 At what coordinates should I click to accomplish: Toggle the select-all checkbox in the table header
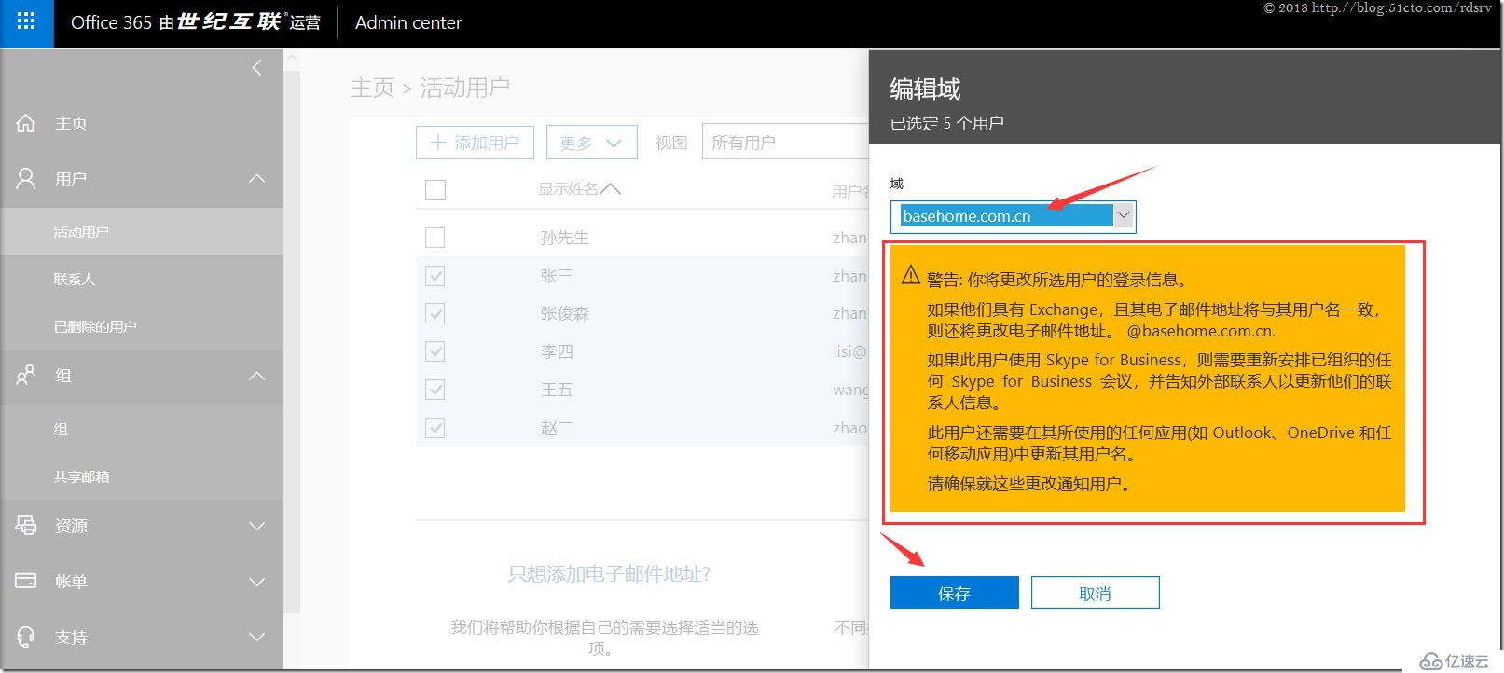(x=435, y=190)
